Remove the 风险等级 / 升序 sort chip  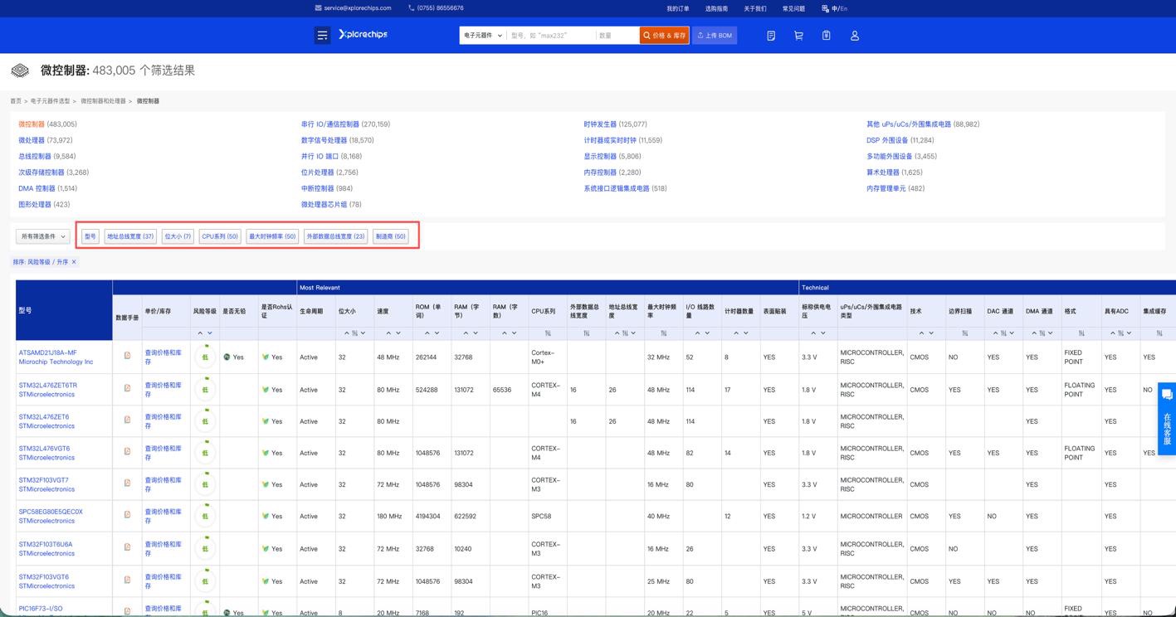click(x=74, y=262)
